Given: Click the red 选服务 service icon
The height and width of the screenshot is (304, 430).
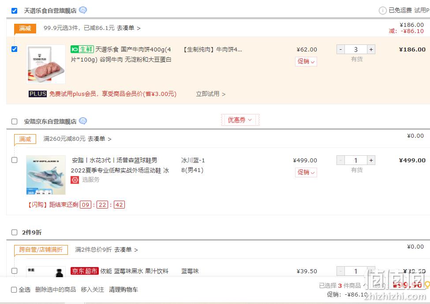Looking at the screenshot, I should [x=75, y=180].
